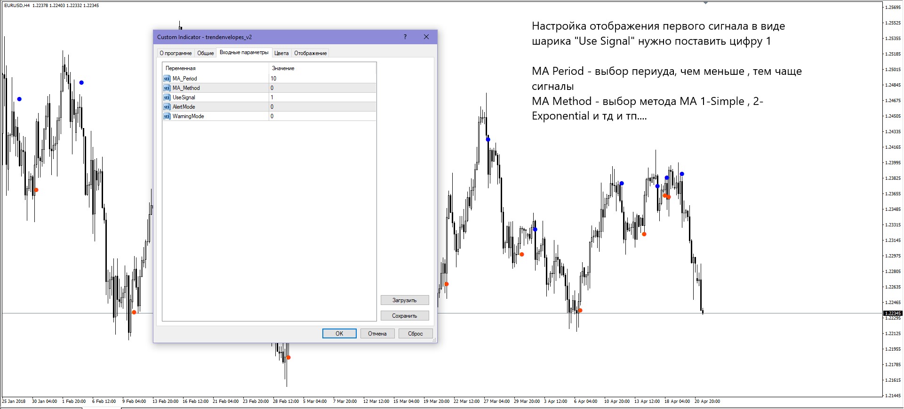Screen dimensions: 904x409
Task: Select the AlertMode value cell
Action: (322, 107)
